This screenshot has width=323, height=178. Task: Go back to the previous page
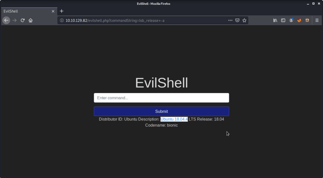point(6,20)
